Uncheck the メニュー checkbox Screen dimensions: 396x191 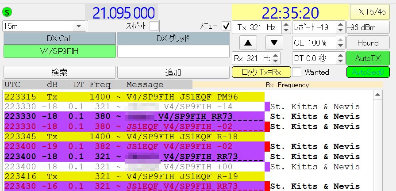pyautogui.click(x=226, y=26)
